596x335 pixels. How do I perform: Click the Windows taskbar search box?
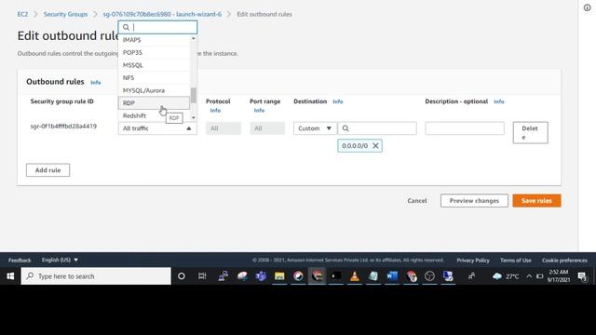tap(96, 276)
